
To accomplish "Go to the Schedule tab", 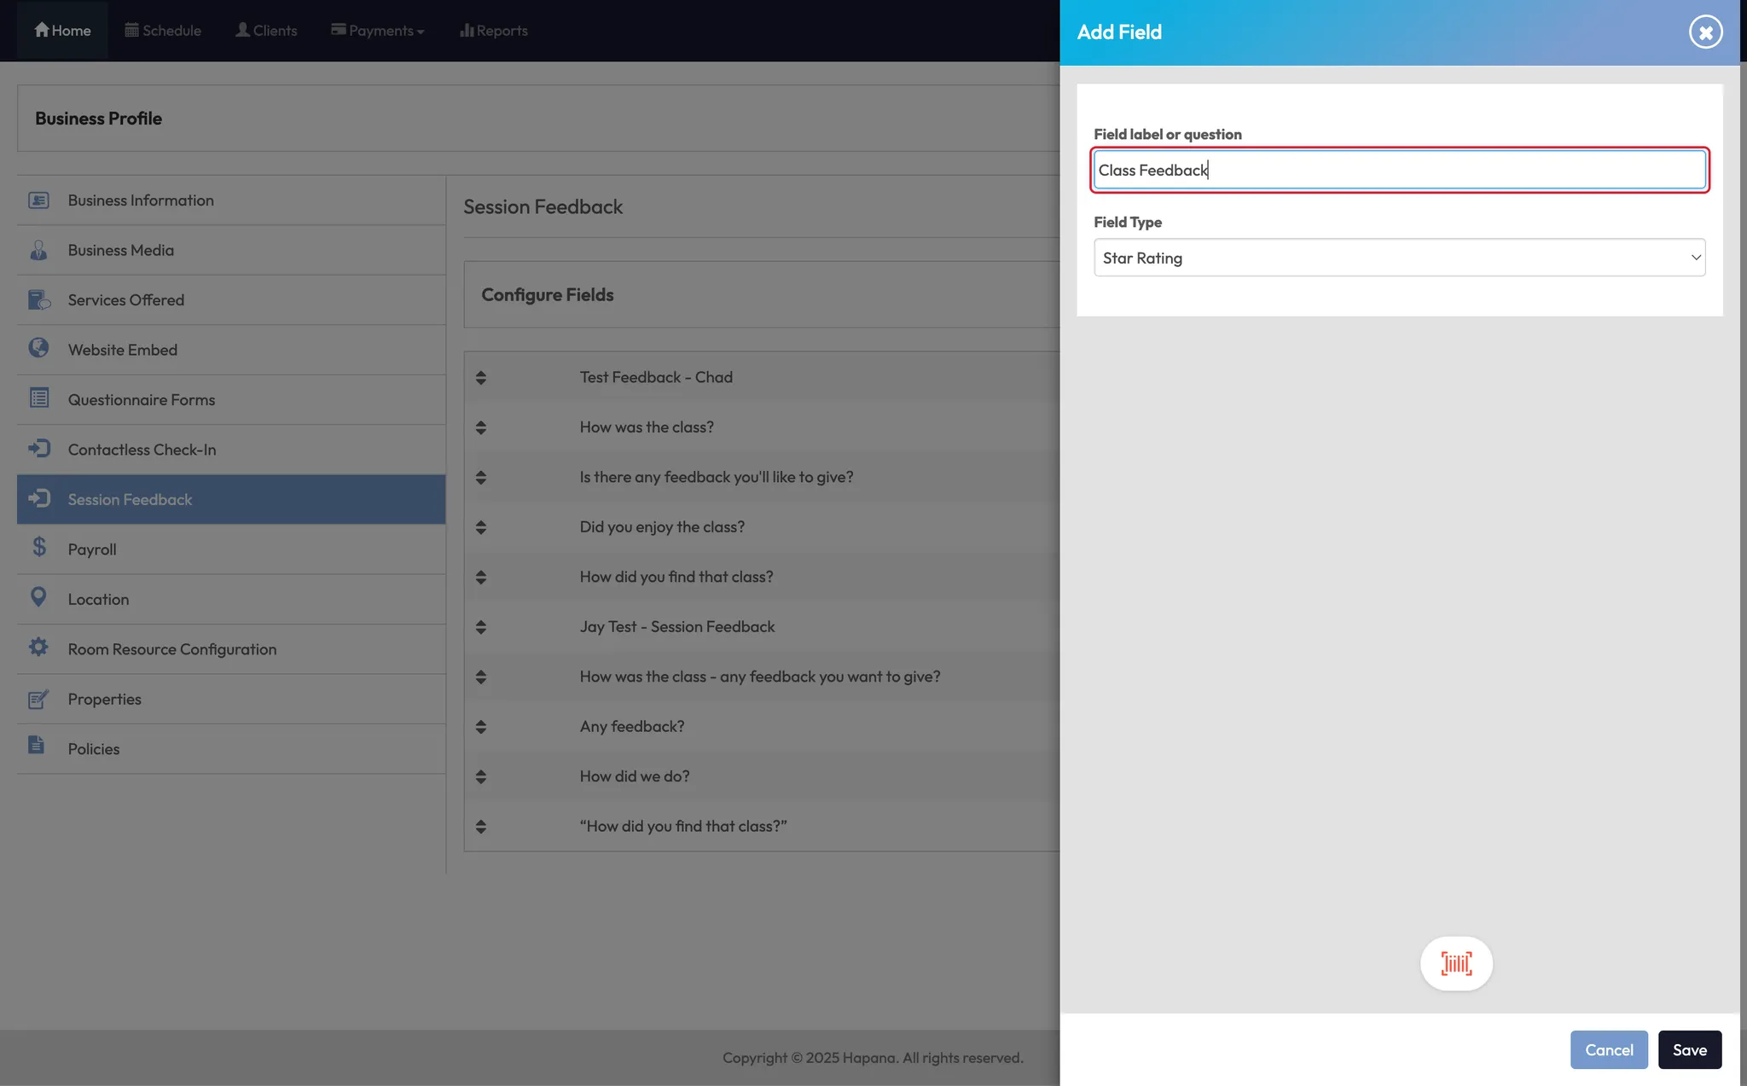I will pos(163,31).
